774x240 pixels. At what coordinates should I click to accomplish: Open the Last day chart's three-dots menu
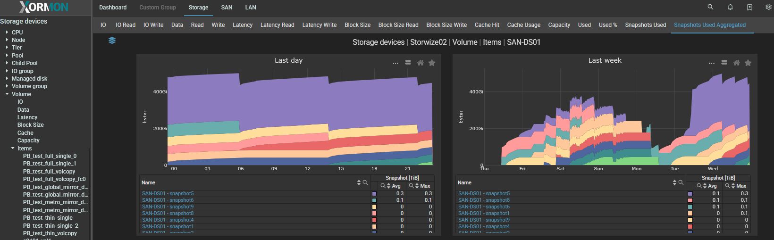tap(395, 63)
